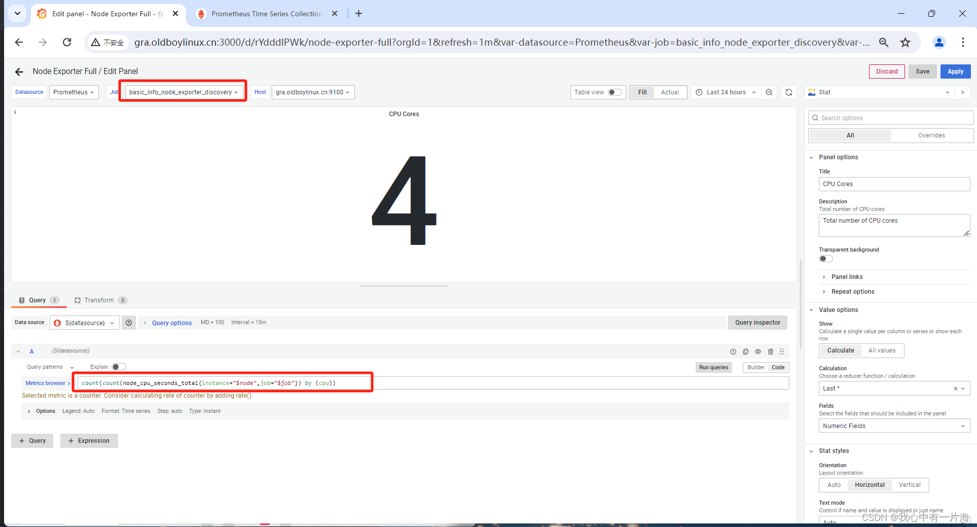977x527 pixels.
Task: Enable the Transparent background switch
Action: coord(825,259)
